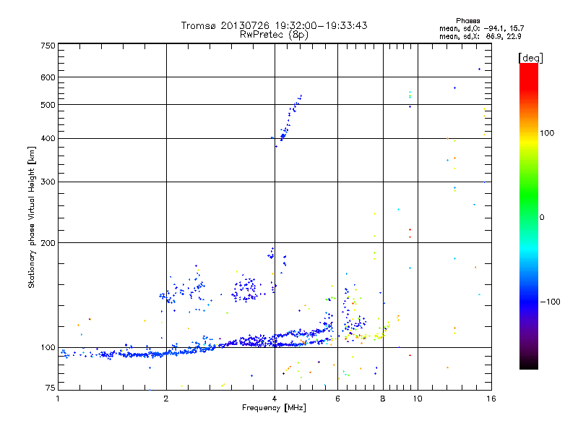Click the colorbar tick label "100"
Image resolution: width=578 pixels, height=434 pixels.
coord(547,133)
